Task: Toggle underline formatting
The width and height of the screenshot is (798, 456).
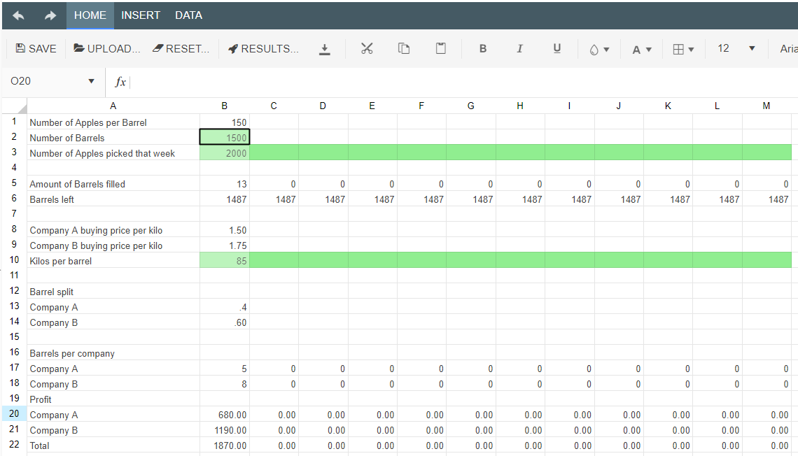Action: (557, 49)
